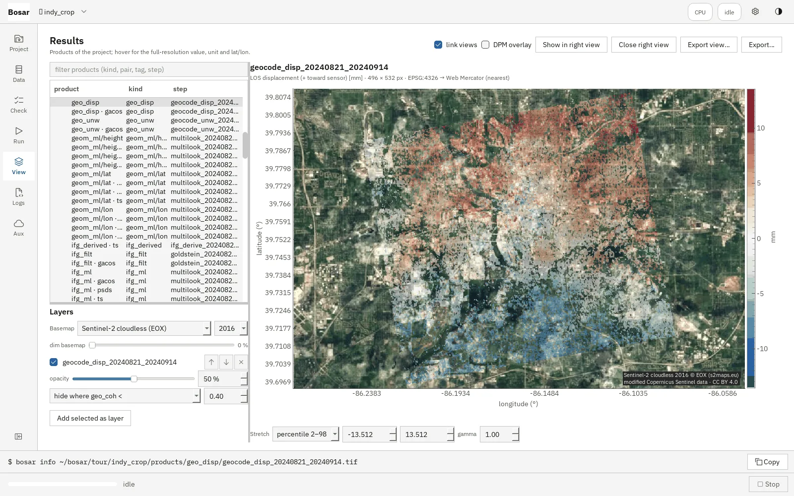794x496 pixels.
Task: Click the Export view... button
Action: pyautogui.click(x=709, y=45)
